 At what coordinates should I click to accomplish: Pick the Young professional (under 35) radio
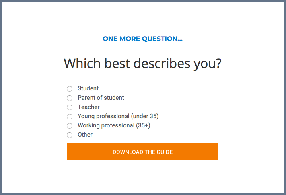70,117
